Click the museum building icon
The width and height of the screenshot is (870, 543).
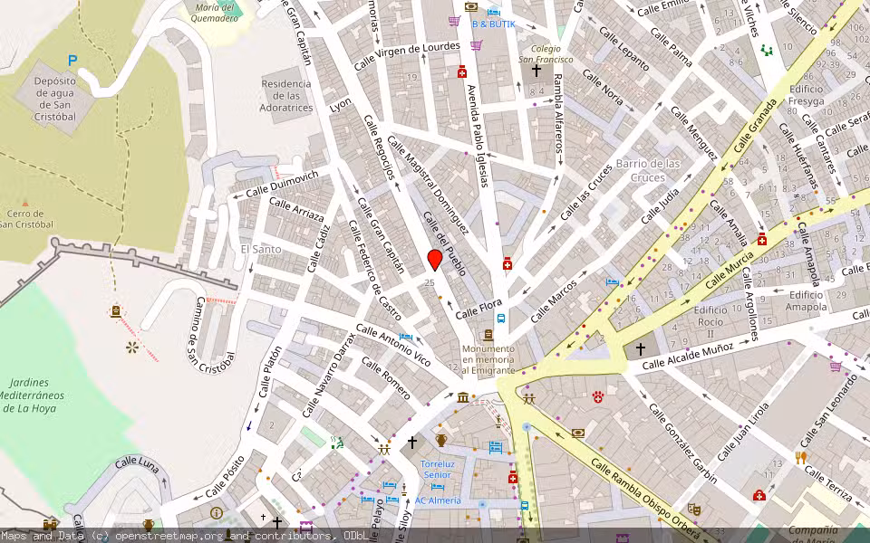coord(463,397)
